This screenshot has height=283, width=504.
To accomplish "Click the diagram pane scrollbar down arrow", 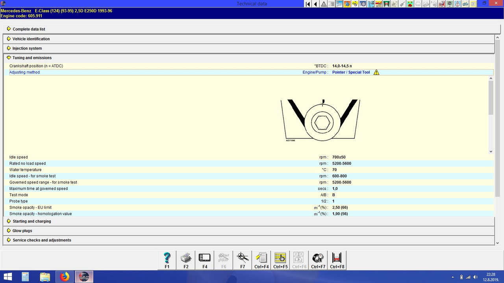I will (491, 151).
